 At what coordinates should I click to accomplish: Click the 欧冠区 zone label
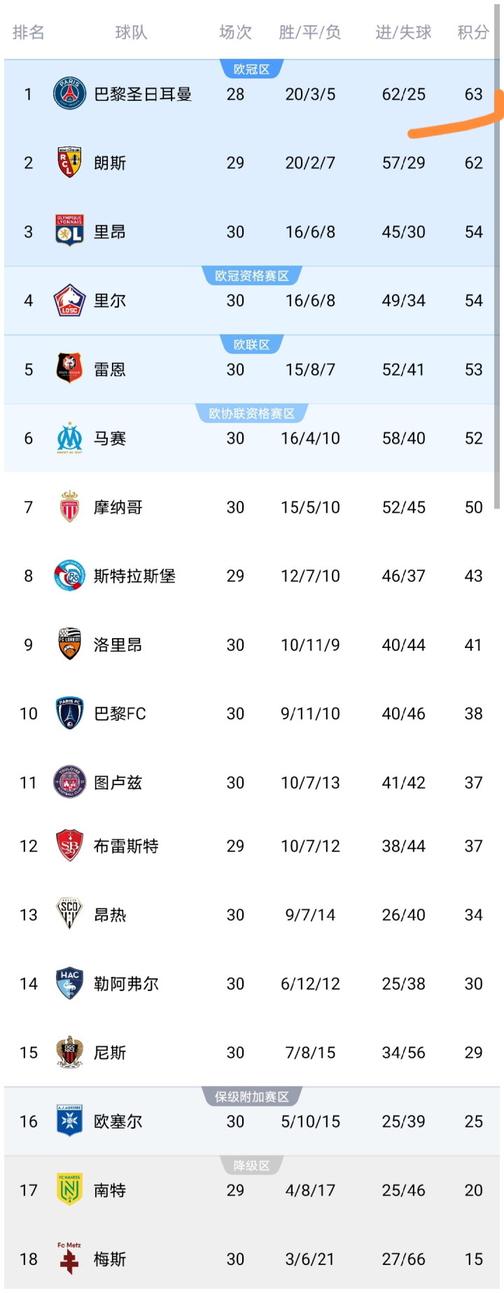(x=251, y=69)
